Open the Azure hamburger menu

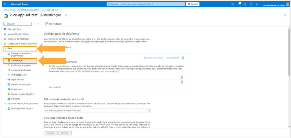pos(5,4)
